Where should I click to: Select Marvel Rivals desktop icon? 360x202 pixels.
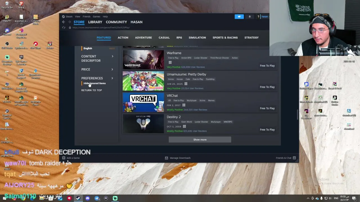click(306, 99)
